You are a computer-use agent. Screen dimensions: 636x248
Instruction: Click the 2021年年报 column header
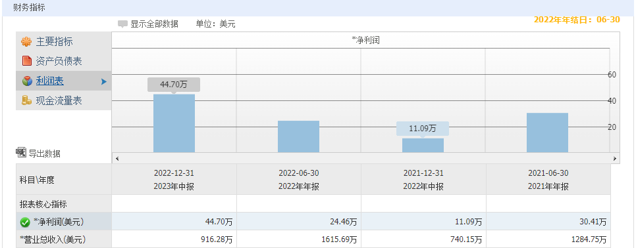pyautogui.click(x=548, y=186)
